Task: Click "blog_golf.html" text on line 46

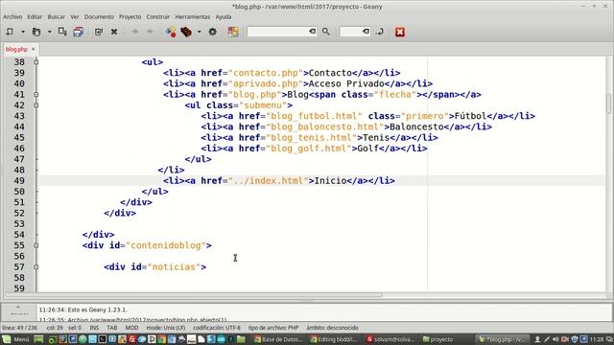Action: 309,149
